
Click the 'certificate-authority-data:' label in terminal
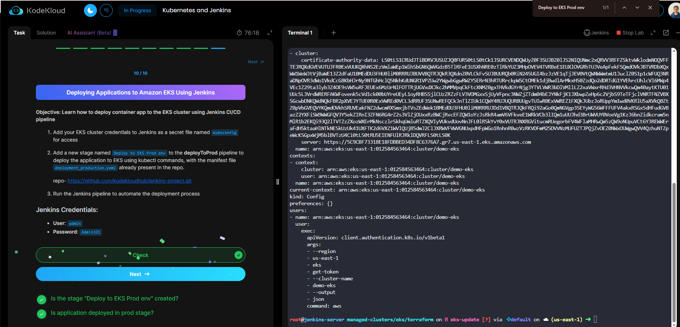pos(339,60)
